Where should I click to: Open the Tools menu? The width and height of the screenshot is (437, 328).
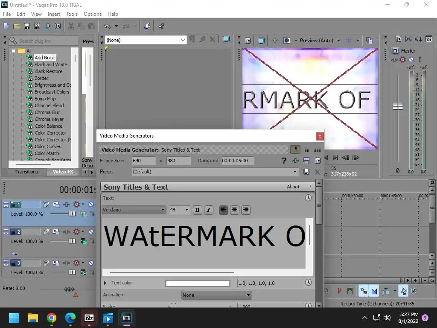pos(72,14)
